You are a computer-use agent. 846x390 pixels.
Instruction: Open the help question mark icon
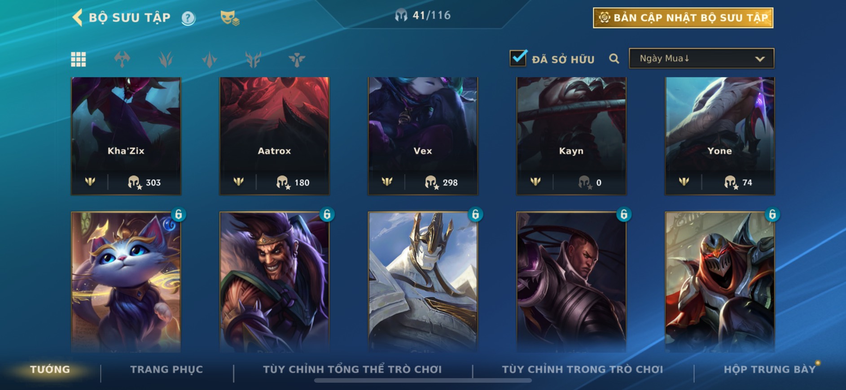tap(188, 18)
